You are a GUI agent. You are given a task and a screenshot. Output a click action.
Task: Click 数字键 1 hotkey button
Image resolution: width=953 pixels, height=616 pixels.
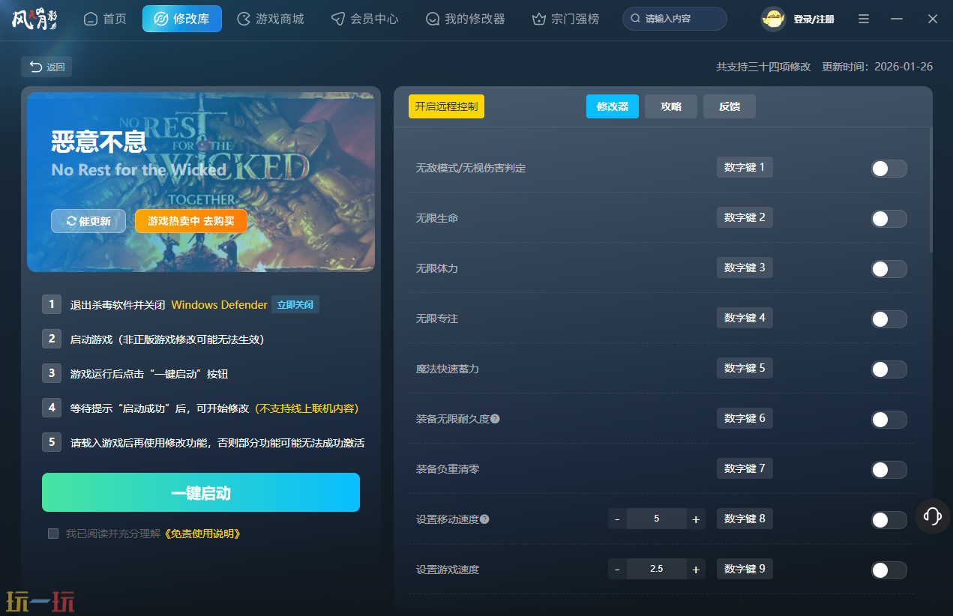coord(745,167)
